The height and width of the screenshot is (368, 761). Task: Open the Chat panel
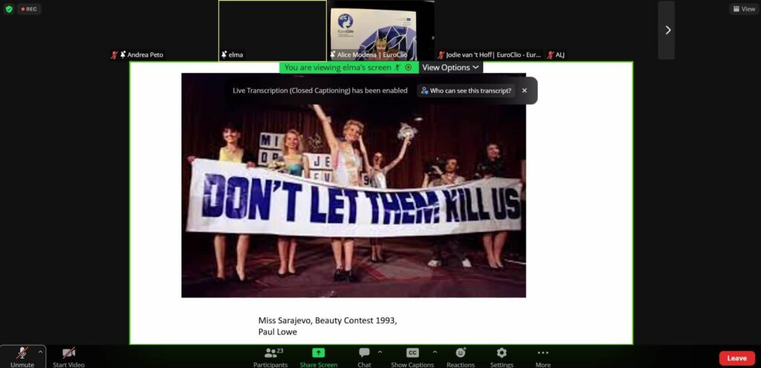364,355
